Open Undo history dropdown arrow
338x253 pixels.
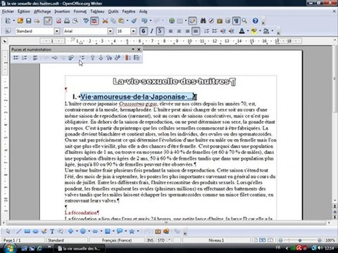coord(150,21)
